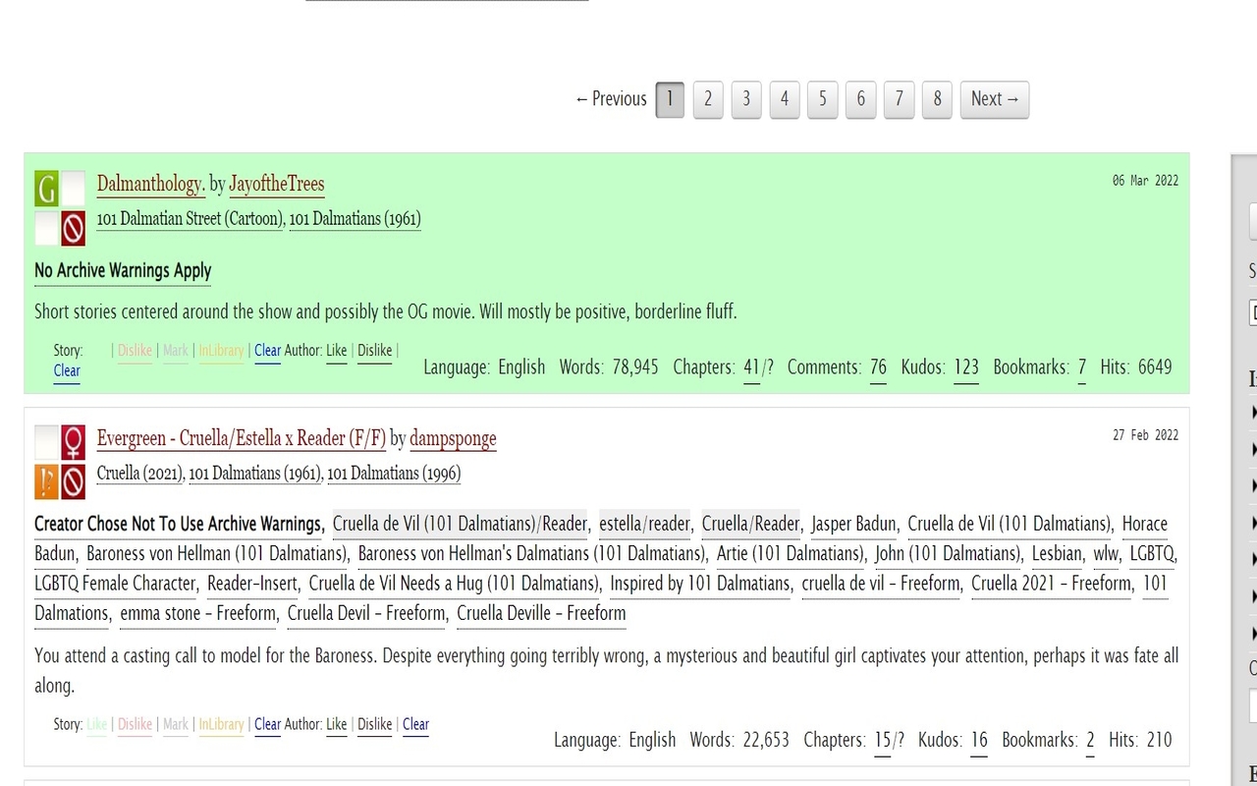
Task: Open emma stone - Freeform tag
Action: tap(198, 613)
